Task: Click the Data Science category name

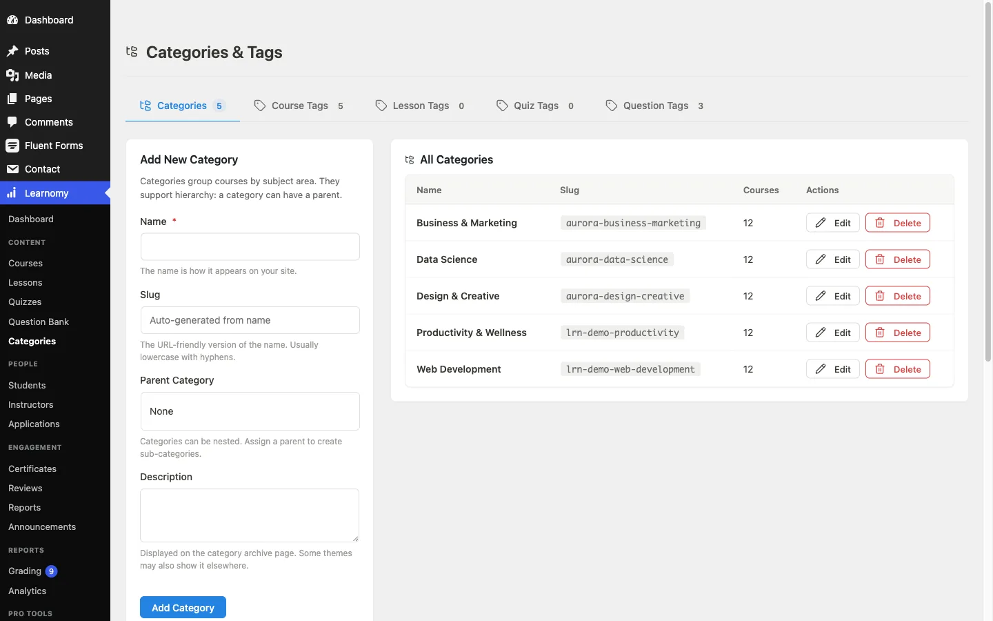Action: 447,259
